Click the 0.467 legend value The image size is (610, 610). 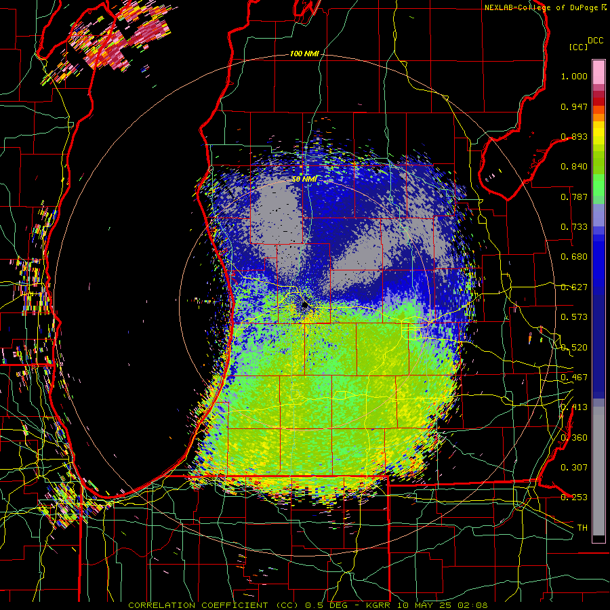(574, 378)
